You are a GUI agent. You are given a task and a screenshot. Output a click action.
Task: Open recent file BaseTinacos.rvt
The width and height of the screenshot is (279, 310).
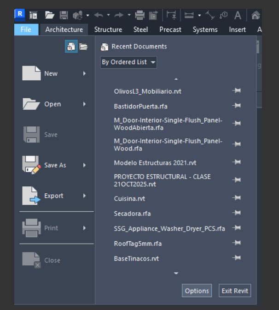136,258
